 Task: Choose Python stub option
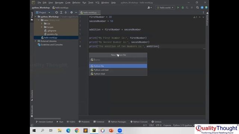coord(118,74)
